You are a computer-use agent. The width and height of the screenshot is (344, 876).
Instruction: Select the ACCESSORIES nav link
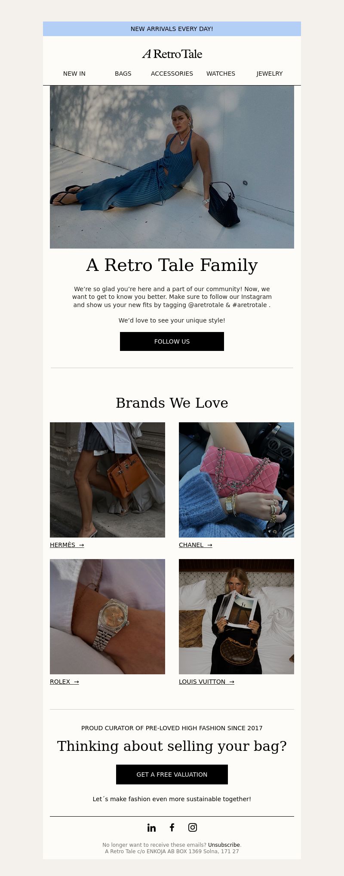tap(172, 74)
